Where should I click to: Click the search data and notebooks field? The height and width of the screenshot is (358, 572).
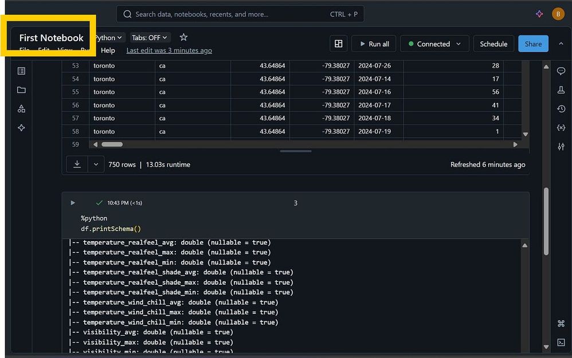pos(229,14)
